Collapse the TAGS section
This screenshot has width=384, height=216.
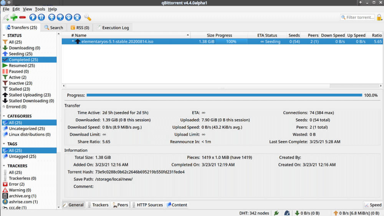4,144
